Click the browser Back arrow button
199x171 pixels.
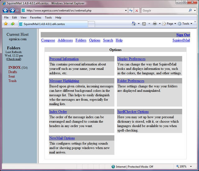pos(6,11)
